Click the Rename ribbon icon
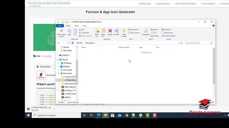The height and width of the screenshot is (128, 229). click(x=116, y=32)
